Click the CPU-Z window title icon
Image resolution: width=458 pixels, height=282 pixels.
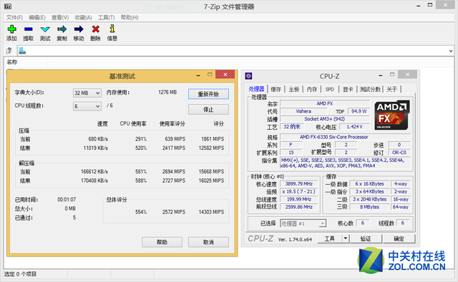(248, 76)
